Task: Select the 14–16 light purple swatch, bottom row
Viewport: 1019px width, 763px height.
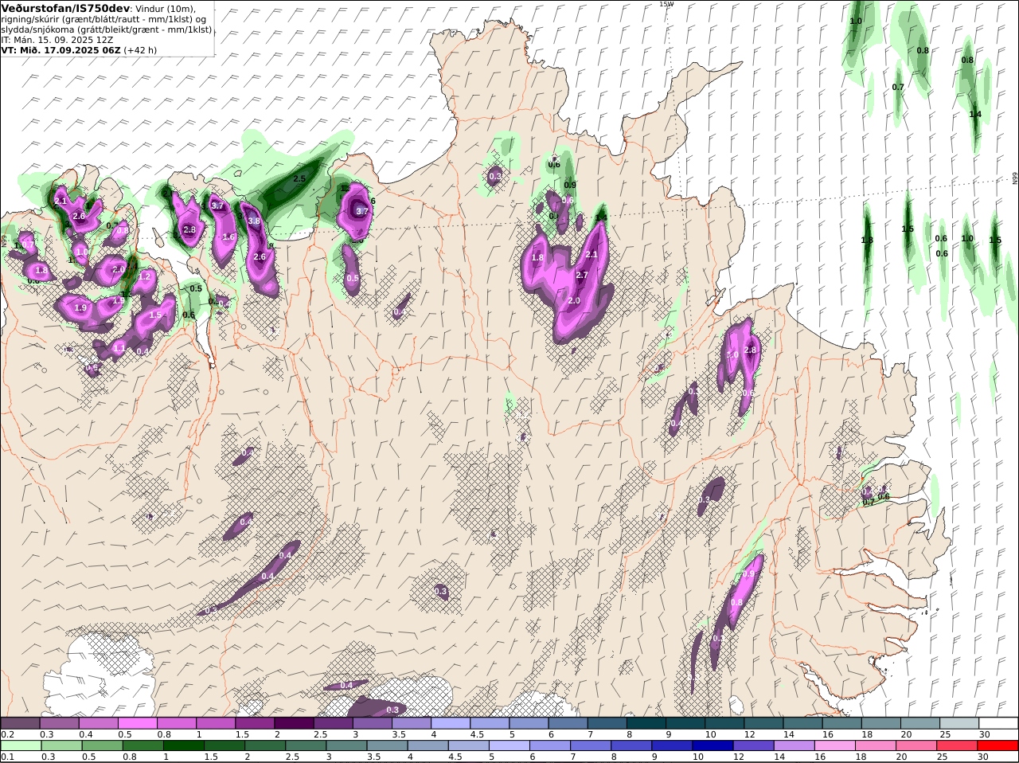Action: pos(794,745)
